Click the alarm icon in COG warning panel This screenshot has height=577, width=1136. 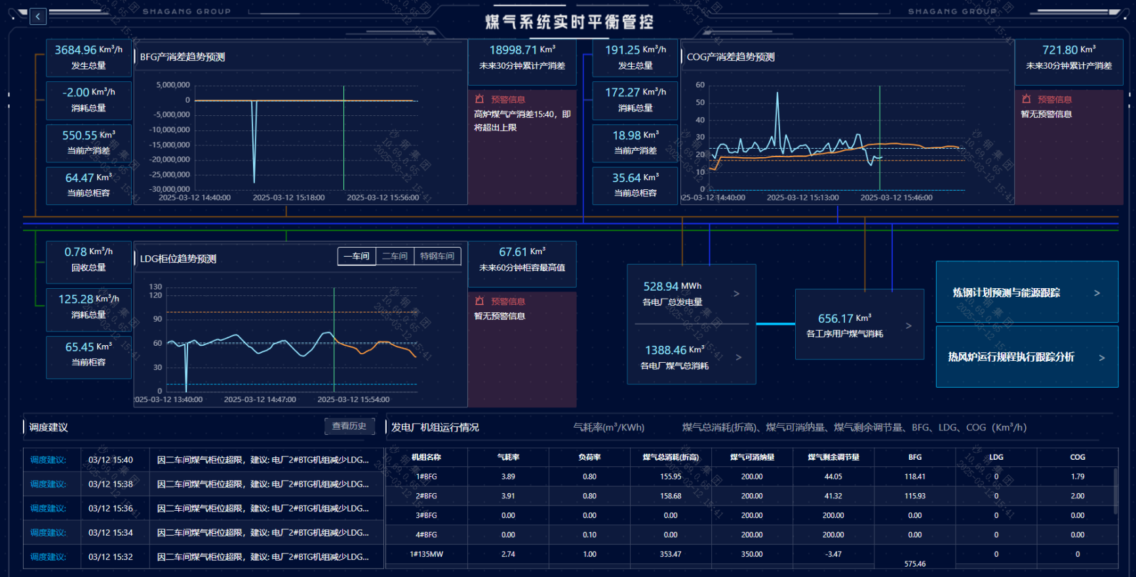pyautogui.click(x=1027, y=99)
